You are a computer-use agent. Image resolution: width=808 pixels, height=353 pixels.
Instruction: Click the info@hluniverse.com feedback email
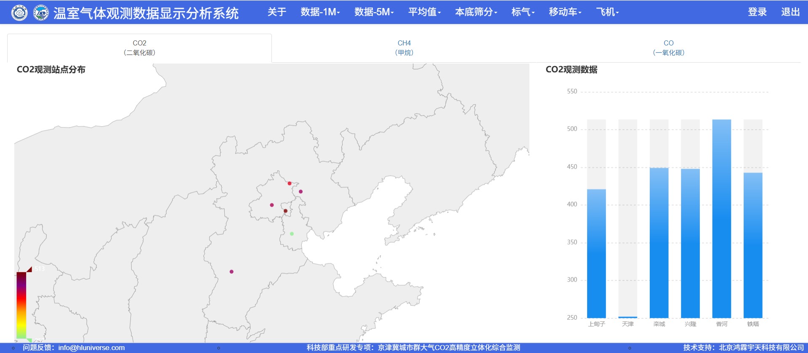[91, 348]
